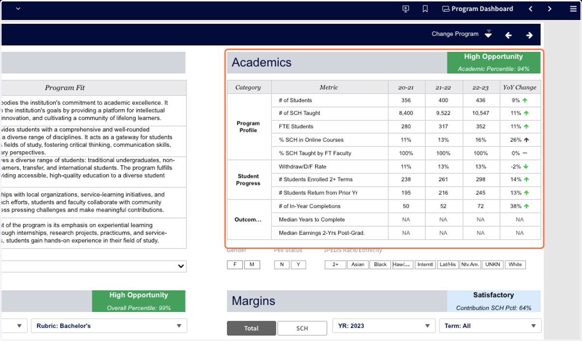This screenshot has height=341, width=582.
Task: Expand the top-left chevron dropdown
Action: pyautogui.click(x=18, y=9)
